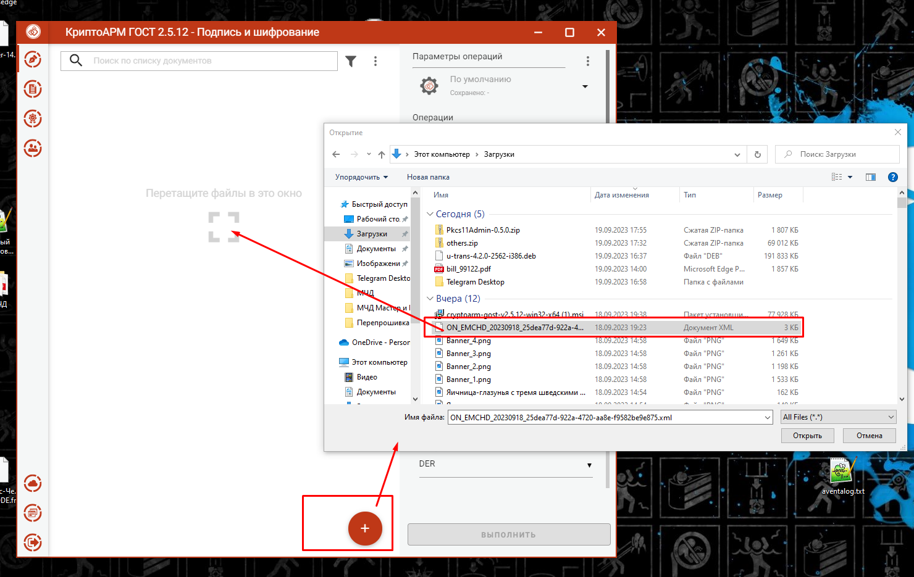Select Видео in navigation tree
The image size is (914, 577).
(361, 377)
